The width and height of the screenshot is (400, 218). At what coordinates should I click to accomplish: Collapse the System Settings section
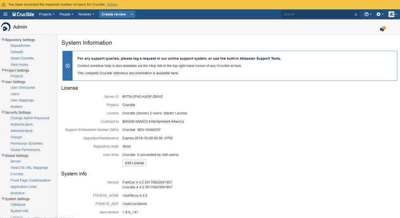[x=3, y=198]
